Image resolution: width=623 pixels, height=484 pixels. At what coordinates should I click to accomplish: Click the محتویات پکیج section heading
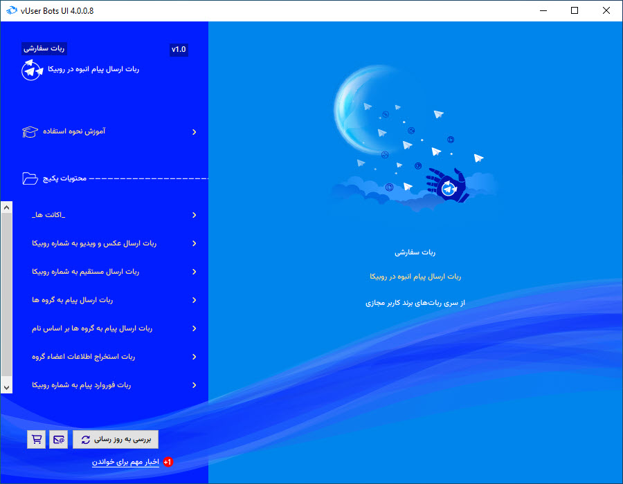65,178
